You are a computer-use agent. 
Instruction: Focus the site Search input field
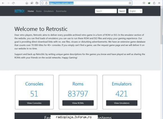pyautogui.click(x=106, y=11)
